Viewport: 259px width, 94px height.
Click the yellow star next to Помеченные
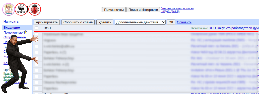tap(25, 32)
